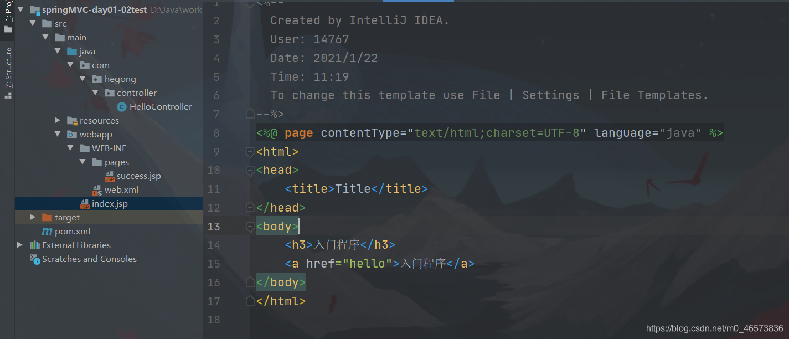The height and width of the screenshot is (339, 789).
Task: Click the 'Date: 2021/1/22' comment line
Action: pyautogui.click(x=324, y=58)
